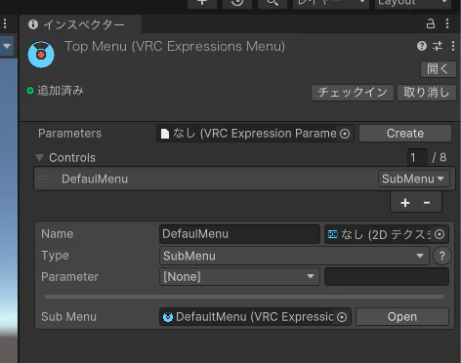Open texture object picker circle

pos(440,234)
